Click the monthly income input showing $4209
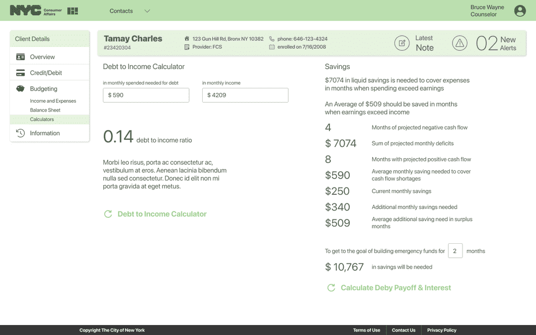536x335 pixels. 245,95
